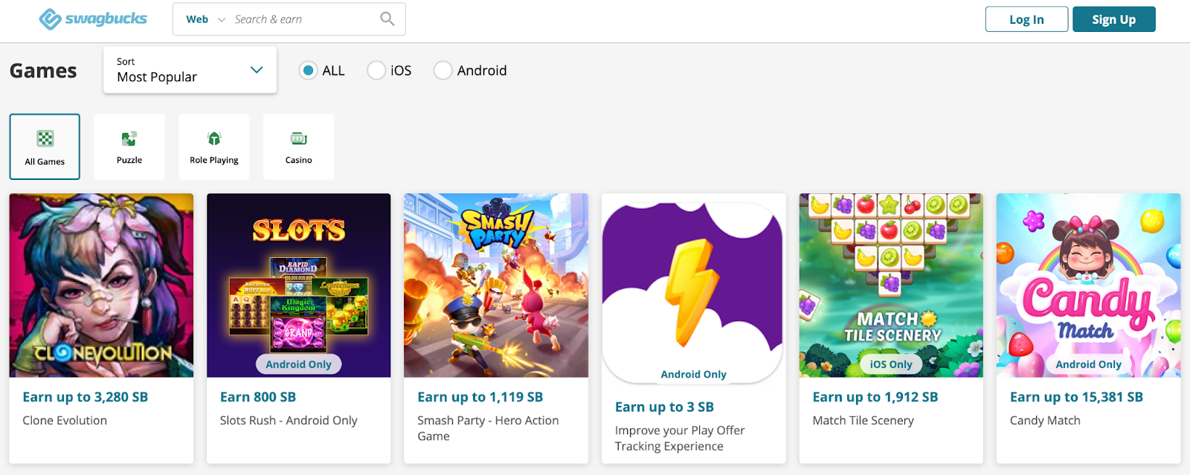Click the Swagbucks logo
The image size is (1190, 475).
[93, 19]
